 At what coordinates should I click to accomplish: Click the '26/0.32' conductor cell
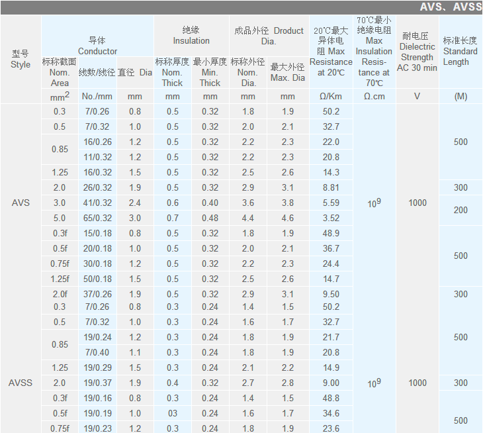(97, 187)
